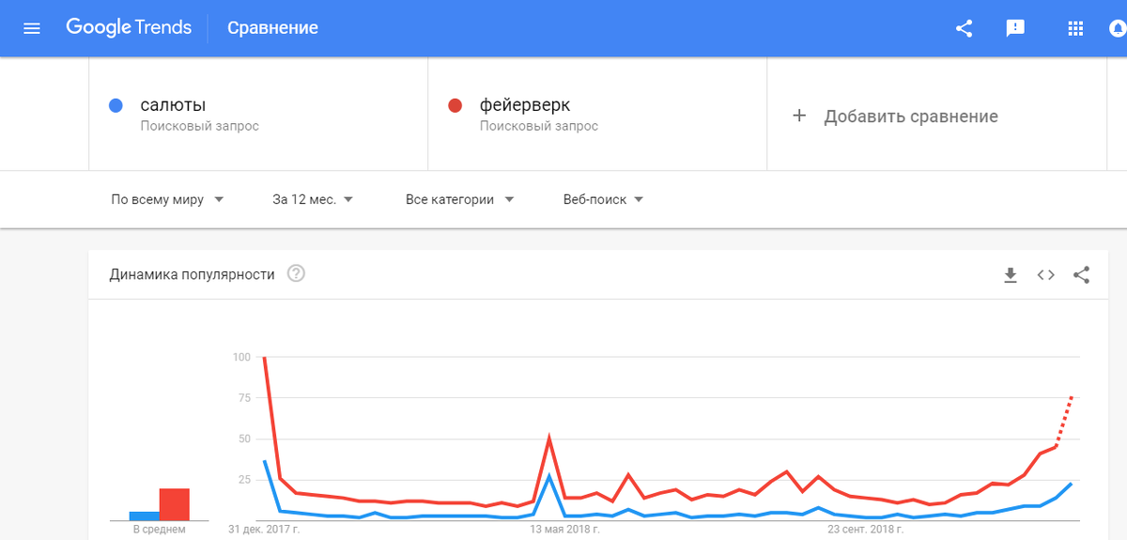Click the Google Trends logo
Image resolution: width=1127 pixels, height=540 pixels.
click(131, 28)
